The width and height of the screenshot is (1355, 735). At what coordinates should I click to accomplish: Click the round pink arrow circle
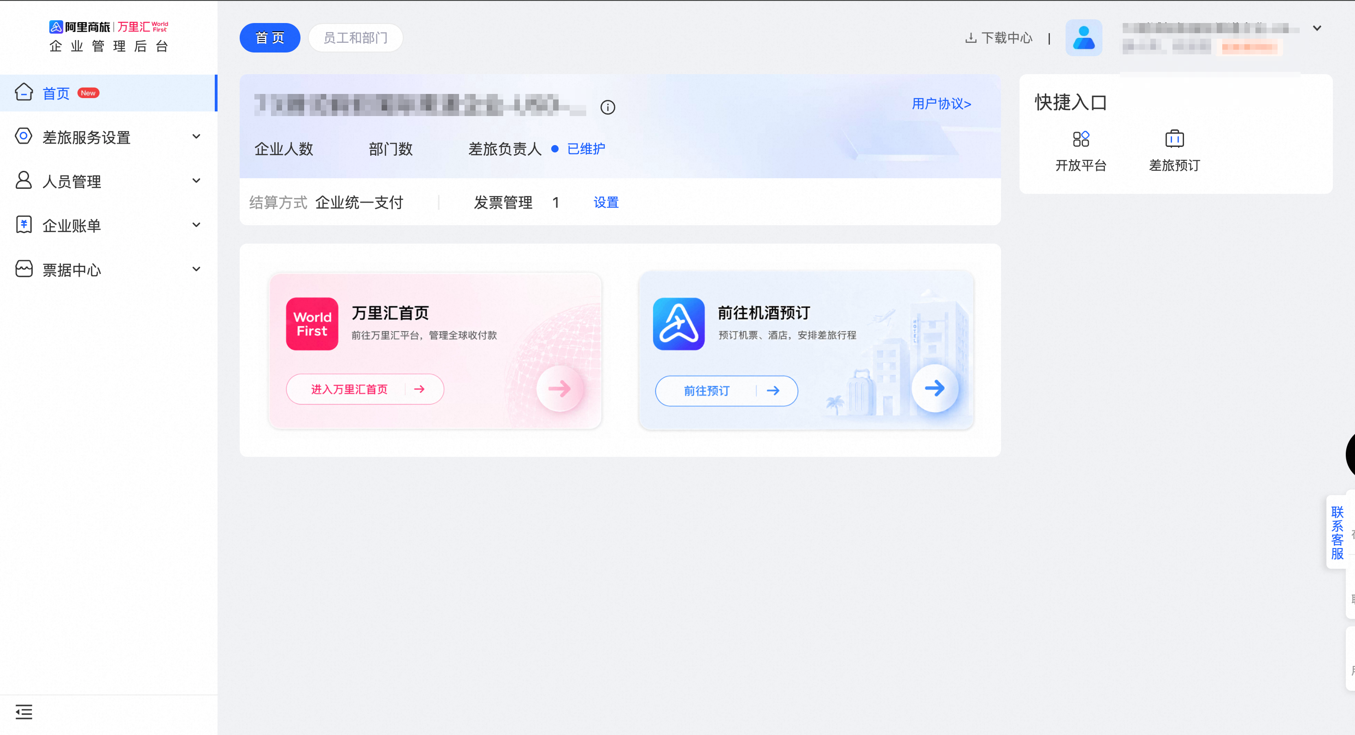click(x=560, y=389)
